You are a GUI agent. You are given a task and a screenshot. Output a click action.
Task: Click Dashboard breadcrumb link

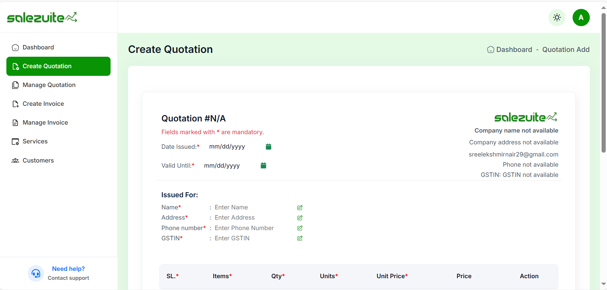click(x=514, y=50)
